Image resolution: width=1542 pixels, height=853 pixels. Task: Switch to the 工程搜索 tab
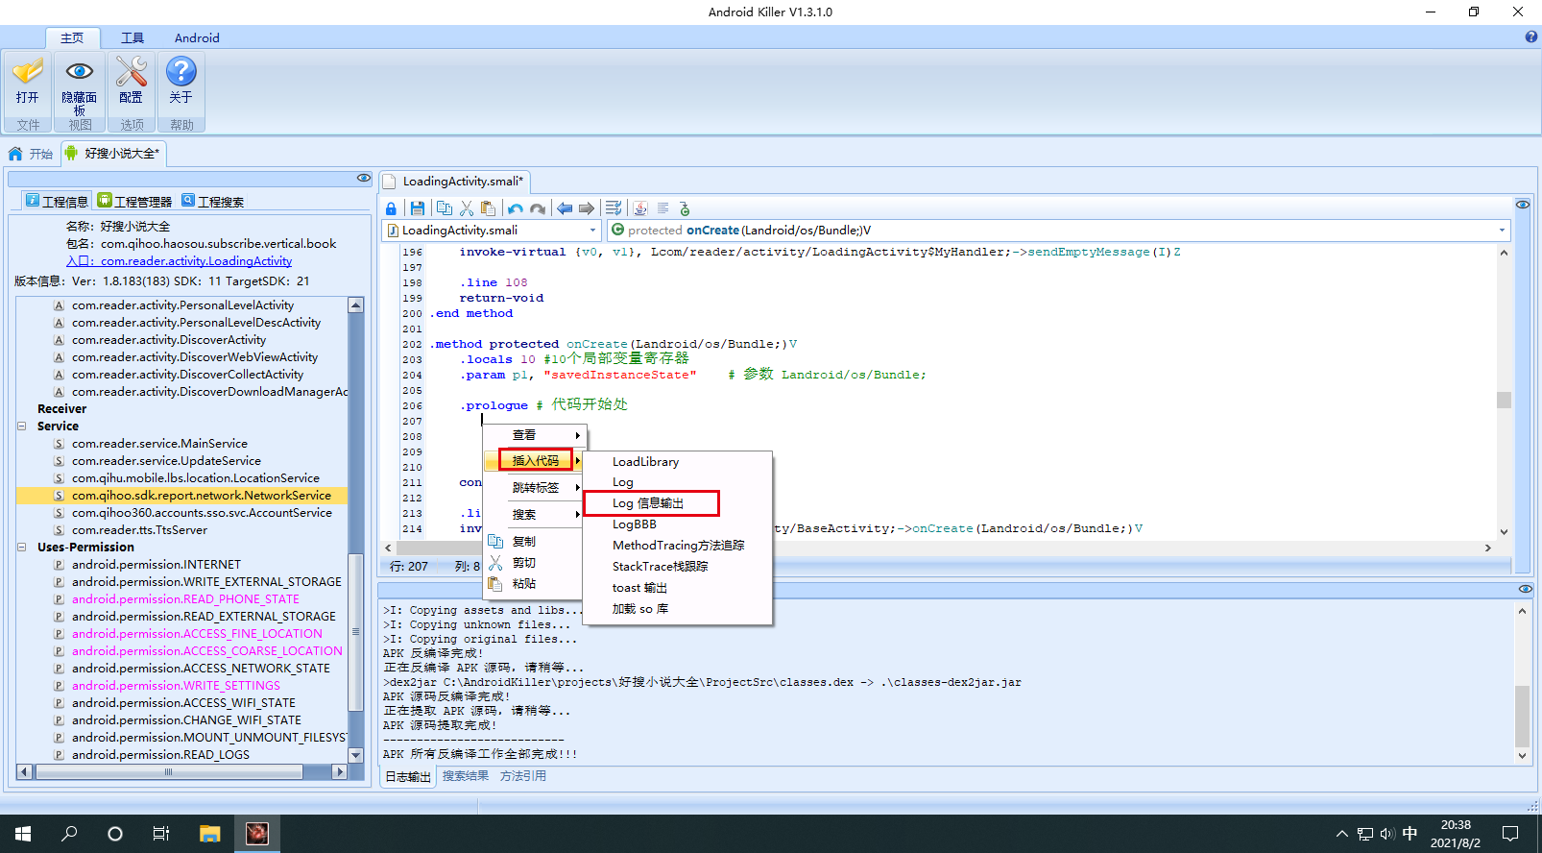(213, 201)
